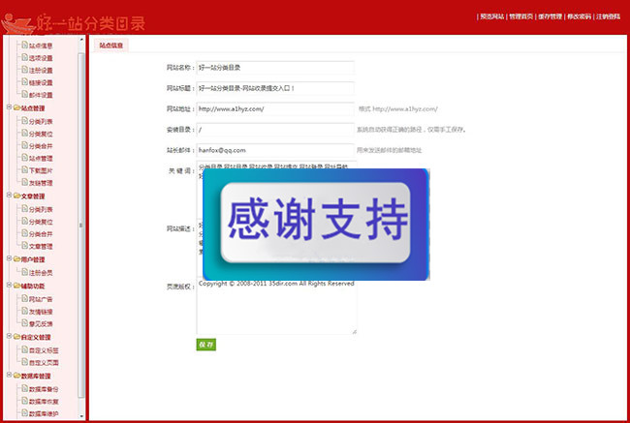This screenshot has height=423, width=630.
Task: Click the folder icon of 自定义管理 group
Action: click(16, 336)
